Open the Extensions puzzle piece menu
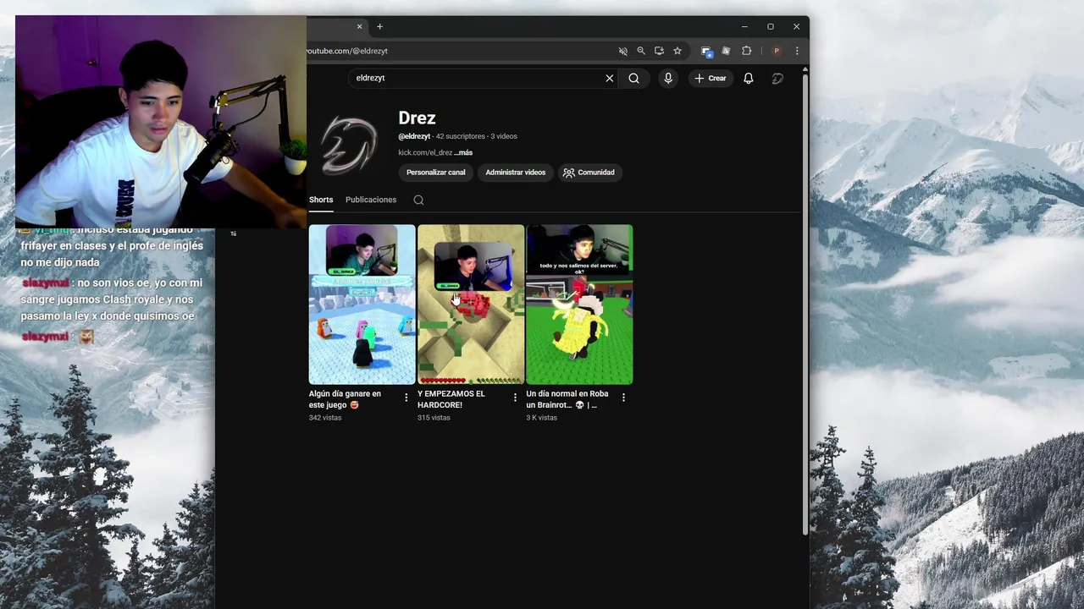The image size is (1084, 609). tap(746, 51)
